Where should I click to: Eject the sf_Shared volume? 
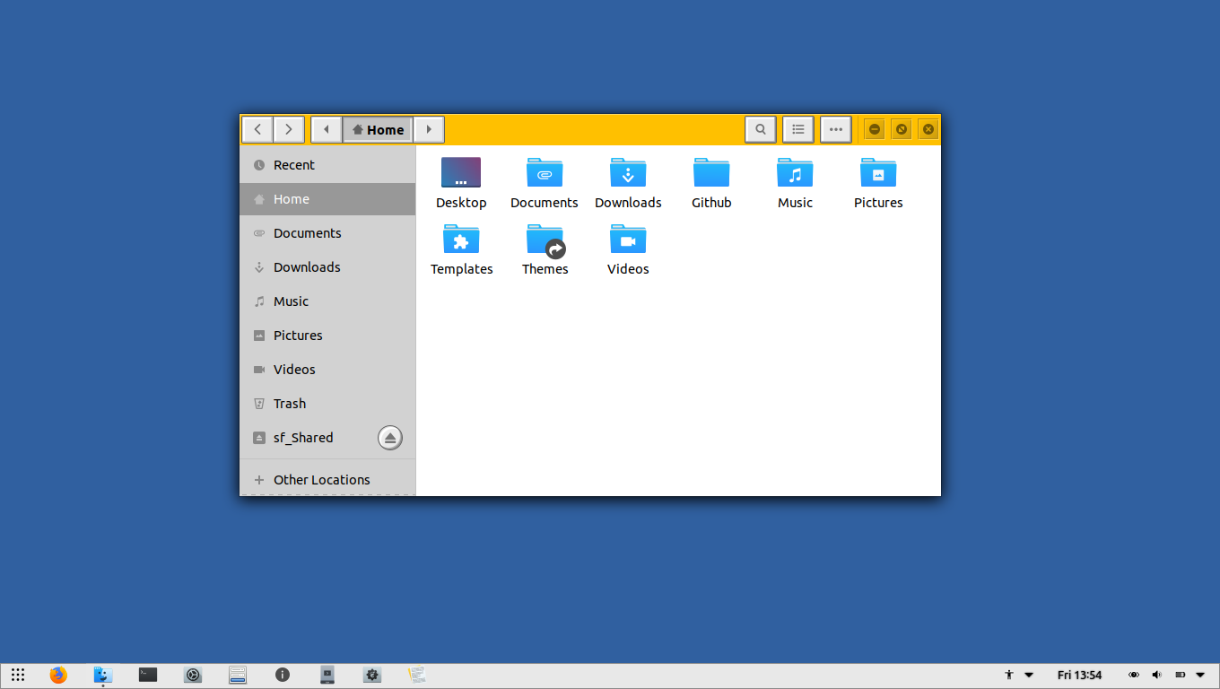(x=390, y=438)
